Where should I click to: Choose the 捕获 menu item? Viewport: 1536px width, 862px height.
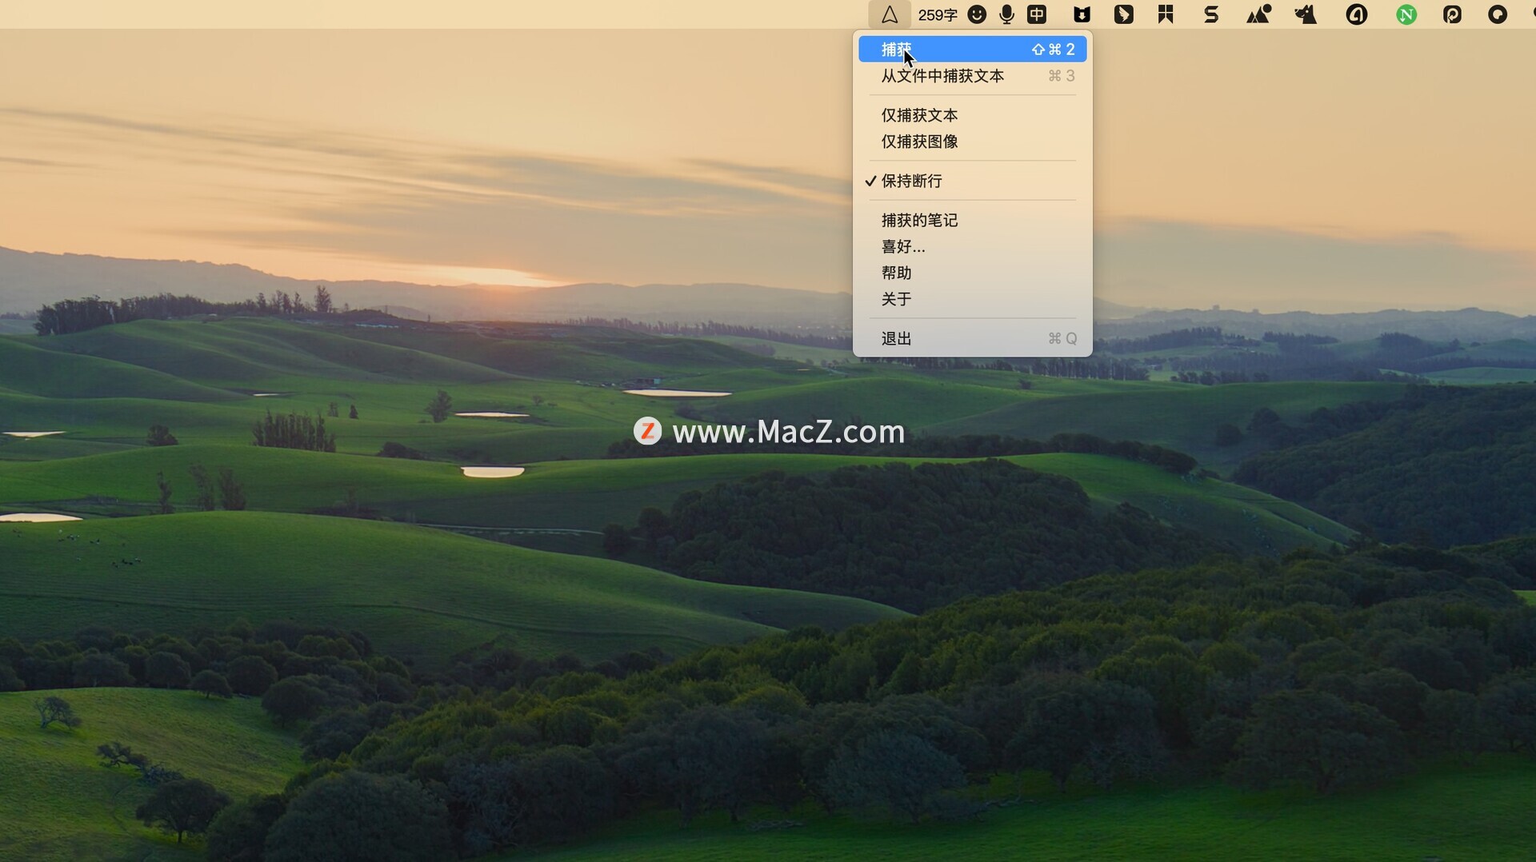click(972, 50)
